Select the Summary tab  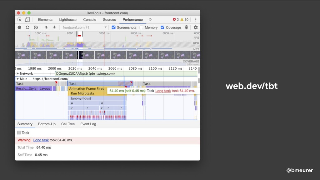click(x=25, y=124)
